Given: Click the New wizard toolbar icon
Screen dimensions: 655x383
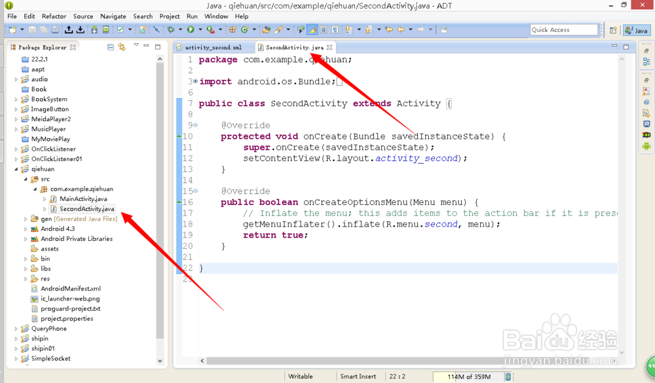Looking at the screenshot, I should (x=12, y=29).
